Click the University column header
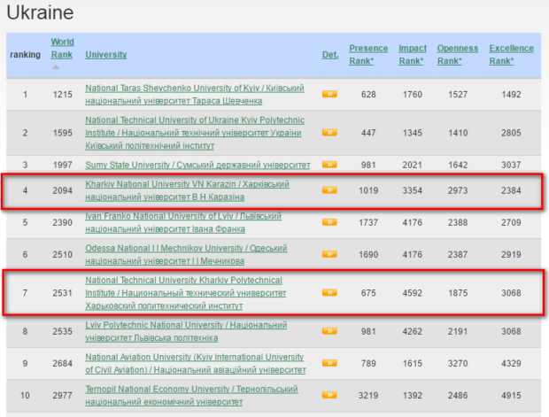This screenshot has width=549, height=417. [x=105, y=55]
